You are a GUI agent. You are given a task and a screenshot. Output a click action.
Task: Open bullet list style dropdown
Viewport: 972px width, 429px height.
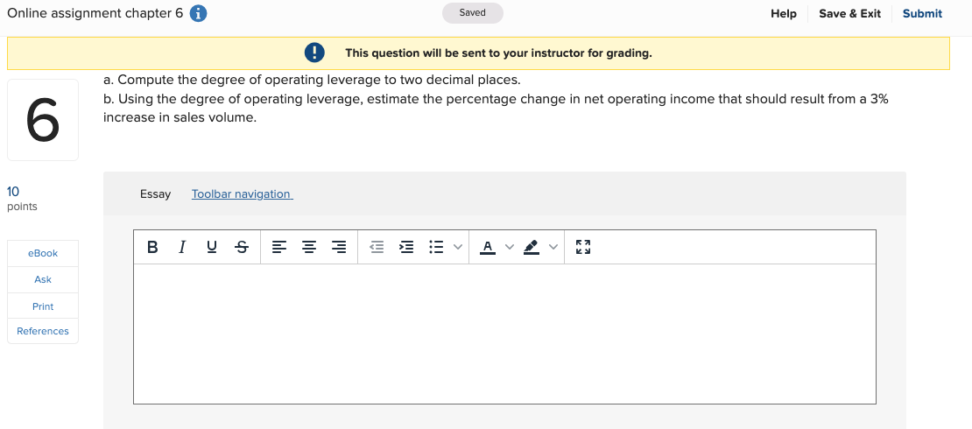457,247
